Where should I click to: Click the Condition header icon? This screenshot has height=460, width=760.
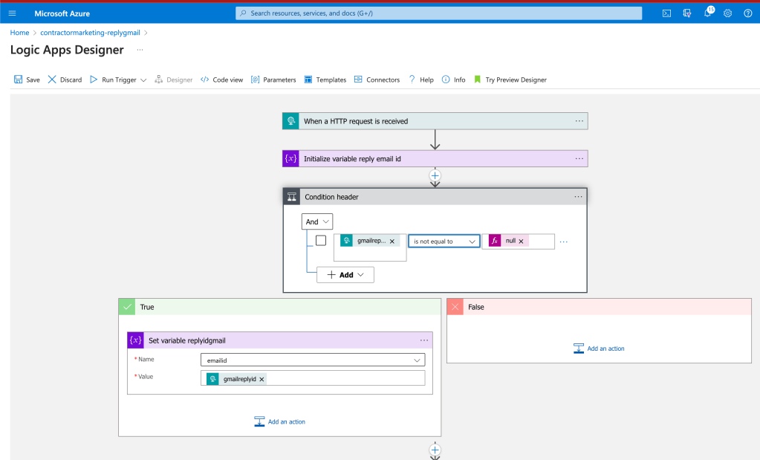(292, 197)
